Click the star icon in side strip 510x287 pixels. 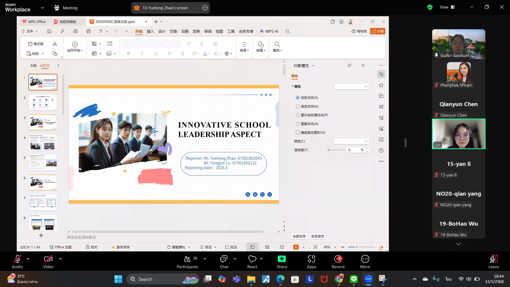(381, 85)
